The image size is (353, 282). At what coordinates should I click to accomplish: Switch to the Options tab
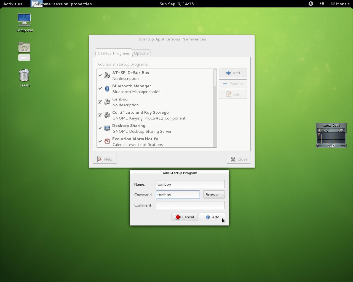141,53
